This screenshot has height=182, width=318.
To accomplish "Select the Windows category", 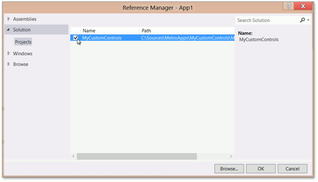I will [23, 54].
